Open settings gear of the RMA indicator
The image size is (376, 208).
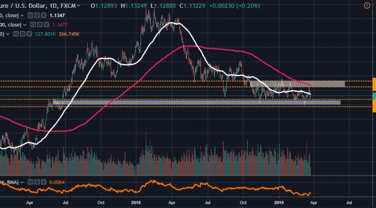tap(37, 182)
